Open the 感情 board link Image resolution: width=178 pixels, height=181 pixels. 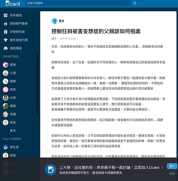13,65
